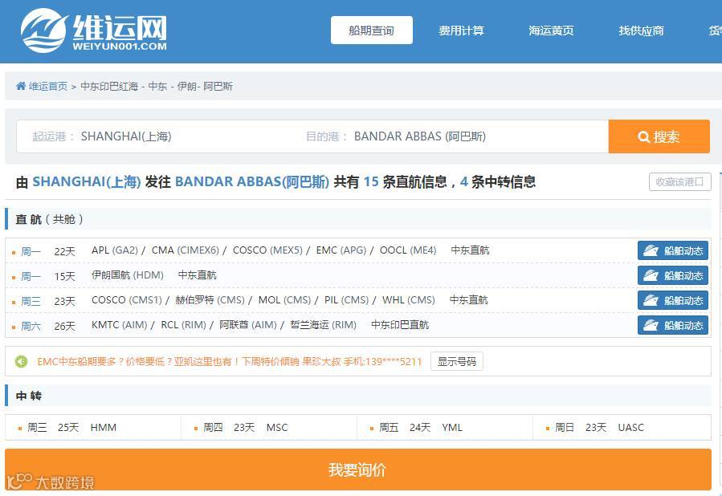Open 找供应商 menu item
Screen dimensions: 722x496
641,30
